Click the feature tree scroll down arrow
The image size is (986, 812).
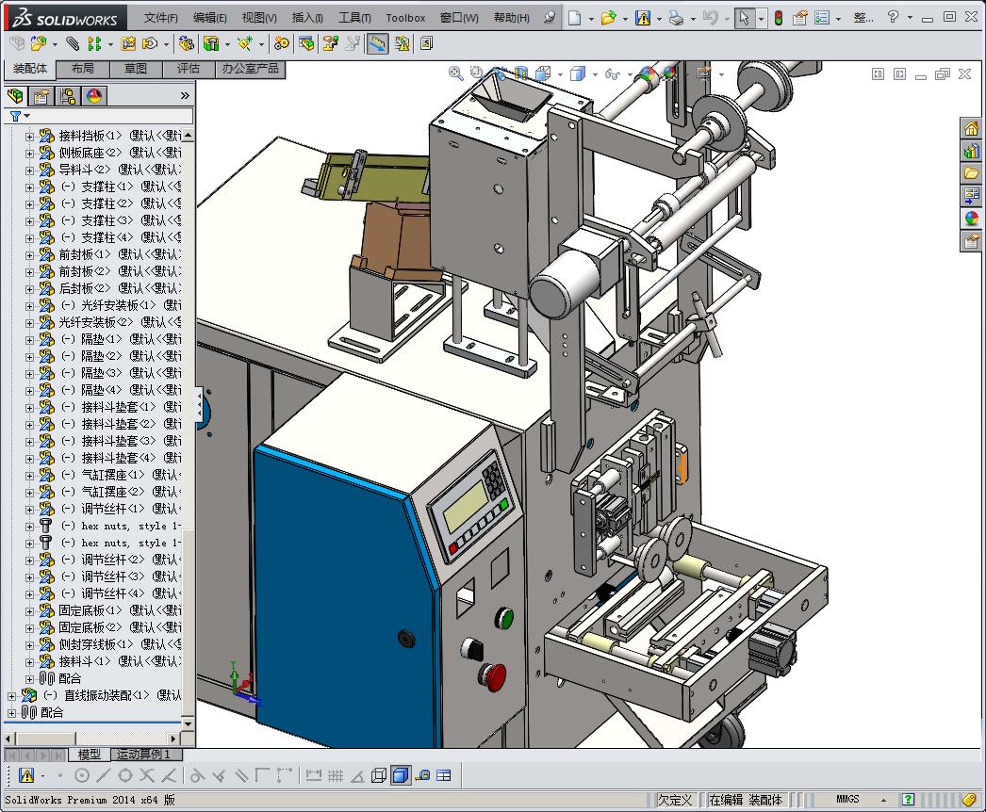[x=188, y=724]
